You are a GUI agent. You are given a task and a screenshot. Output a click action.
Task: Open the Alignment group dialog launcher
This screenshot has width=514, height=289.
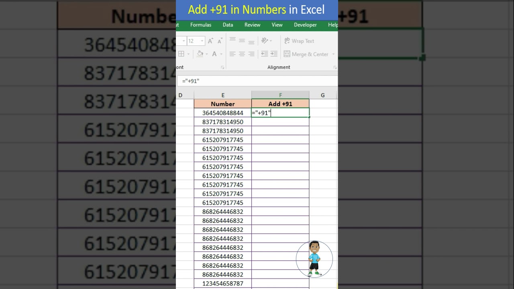click(335, 67)
